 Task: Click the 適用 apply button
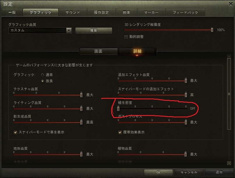[219, 172]
